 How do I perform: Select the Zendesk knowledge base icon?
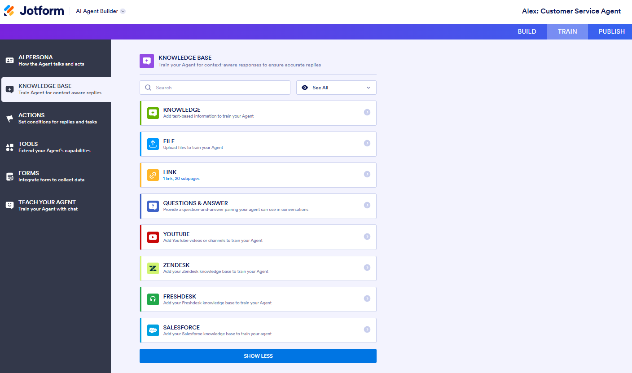click(153, 268)
